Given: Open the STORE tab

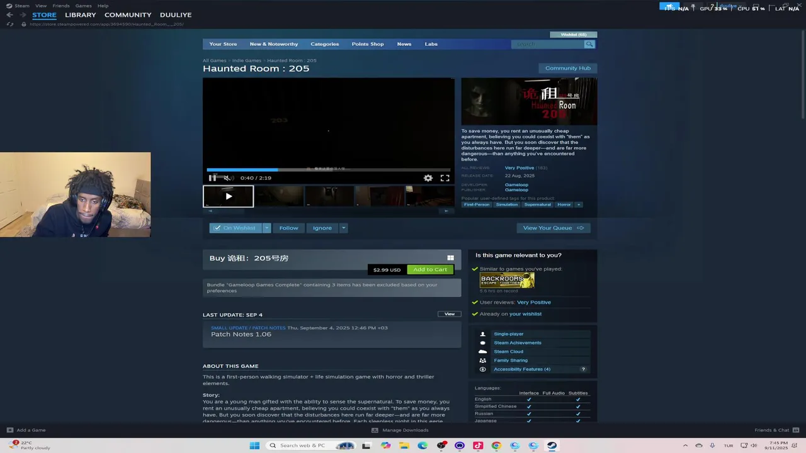Looking at the screenshot, I should tap(44, 14).
